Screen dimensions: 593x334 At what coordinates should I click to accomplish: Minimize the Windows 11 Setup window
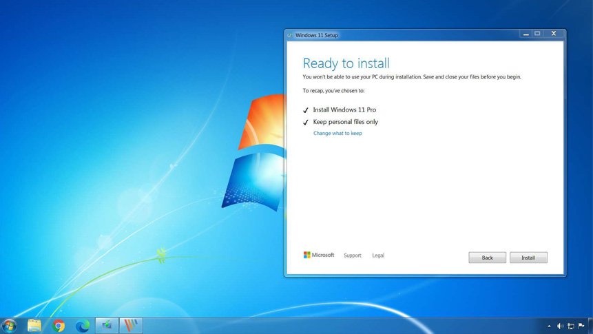pyautogui.click(x=526, y=33)
